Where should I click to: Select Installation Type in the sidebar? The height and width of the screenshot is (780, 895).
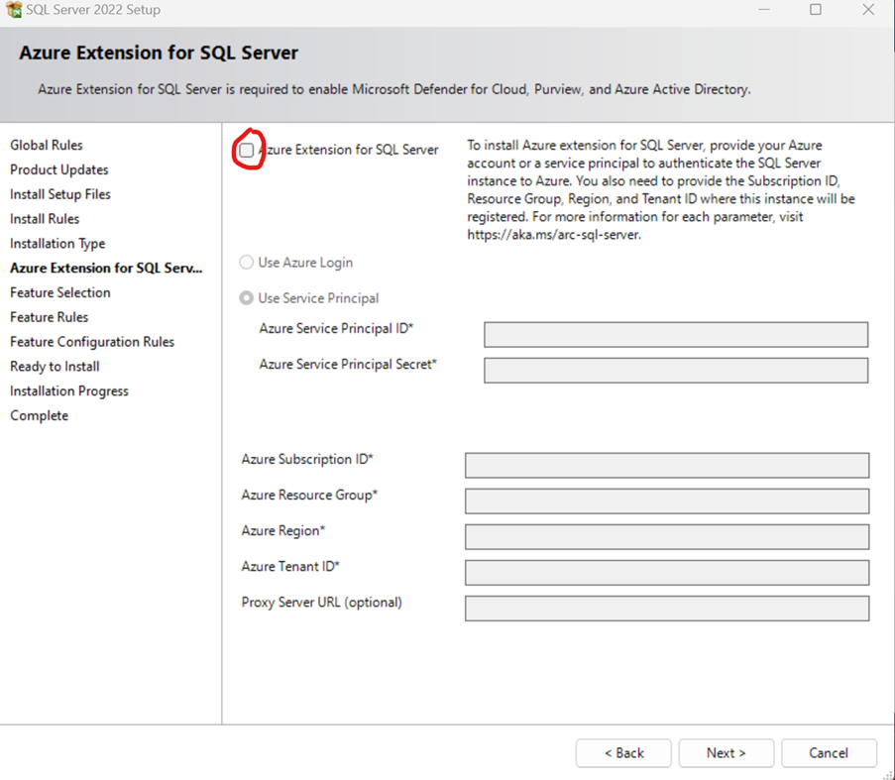pos(57,244)
